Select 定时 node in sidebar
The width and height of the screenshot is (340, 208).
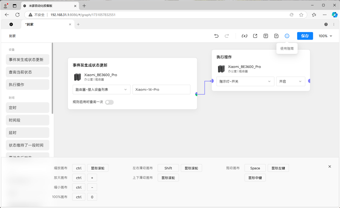[x=28, y=108]
